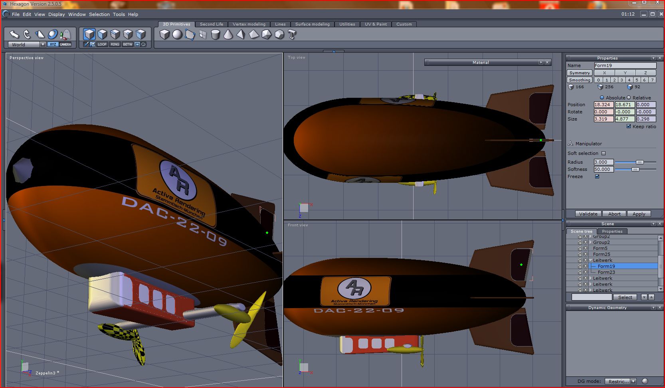Viewport: 665px width, 388px height.
Task: Lock Form25 with its padlock icon
Action: (580, 254)
